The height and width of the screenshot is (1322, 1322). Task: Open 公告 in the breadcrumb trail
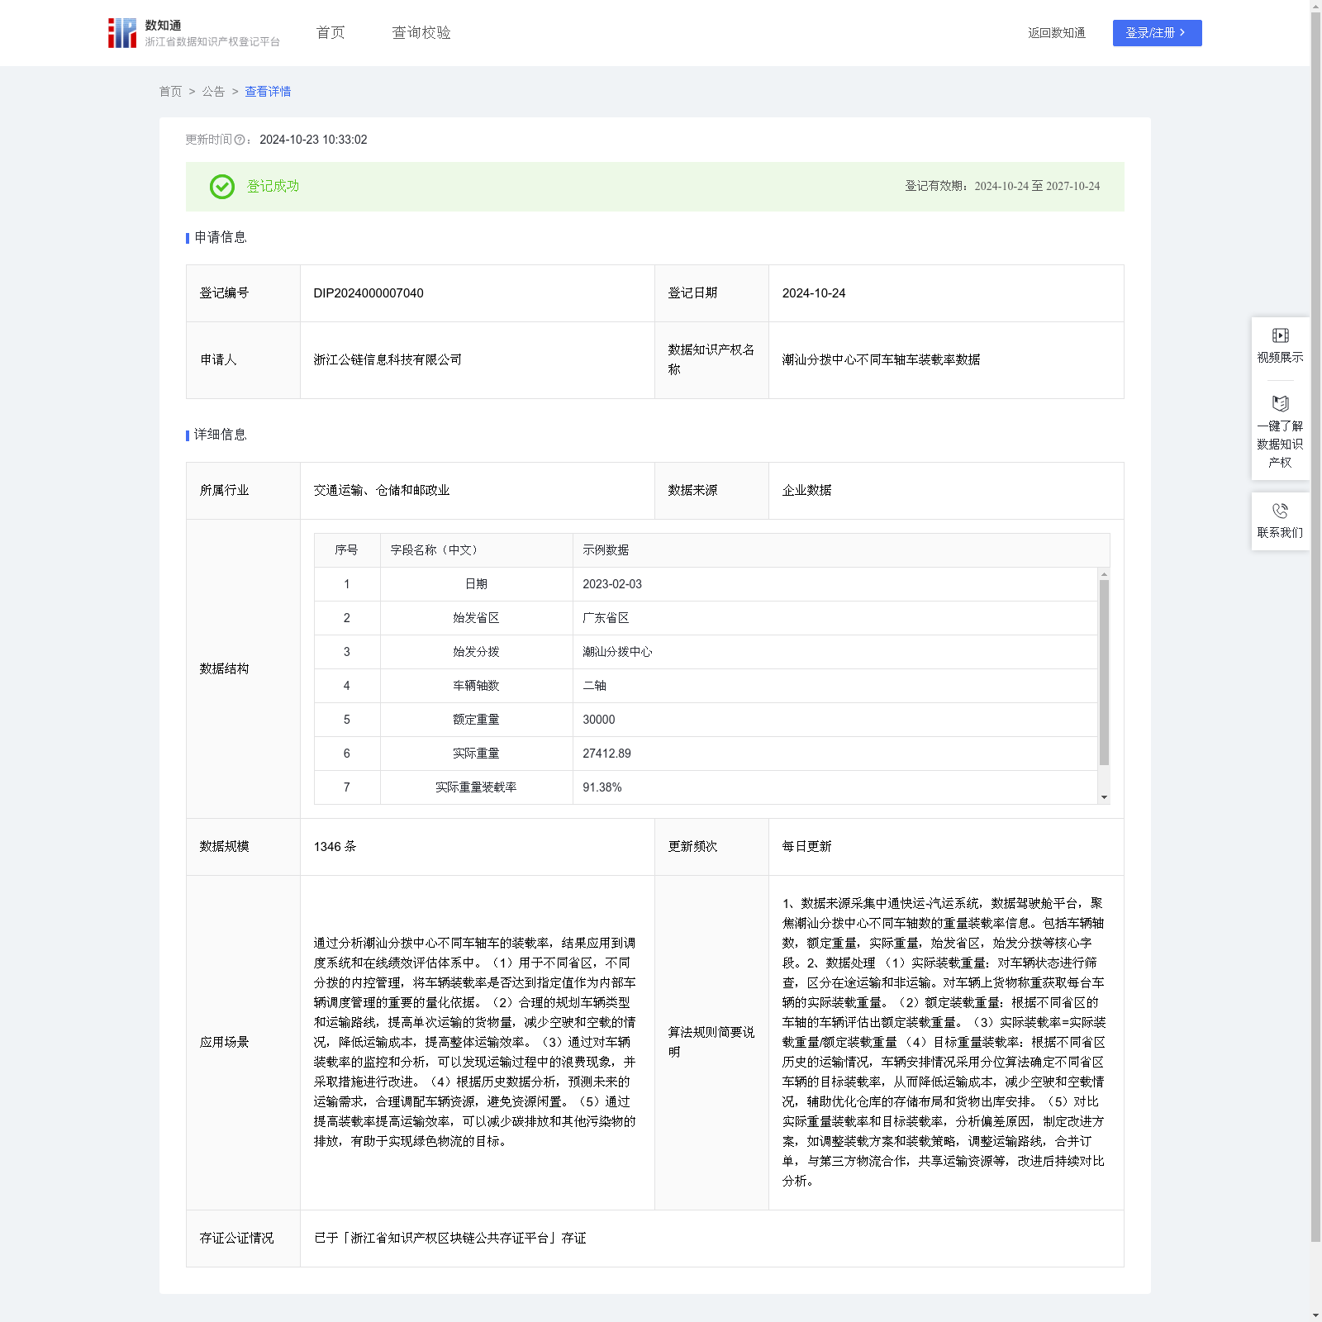213,92
